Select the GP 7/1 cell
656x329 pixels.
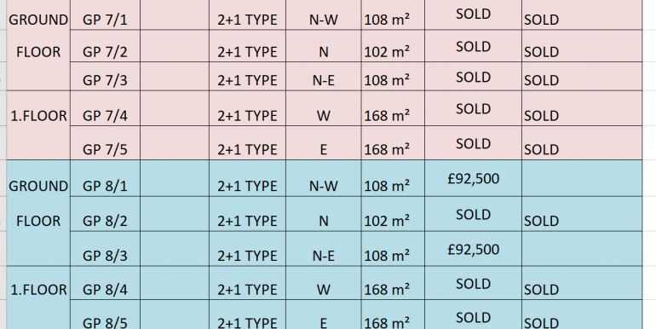105,14
